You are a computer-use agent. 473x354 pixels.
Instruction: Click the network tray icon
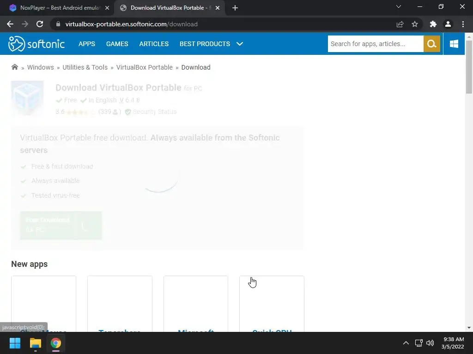click(x=418, y=343)
